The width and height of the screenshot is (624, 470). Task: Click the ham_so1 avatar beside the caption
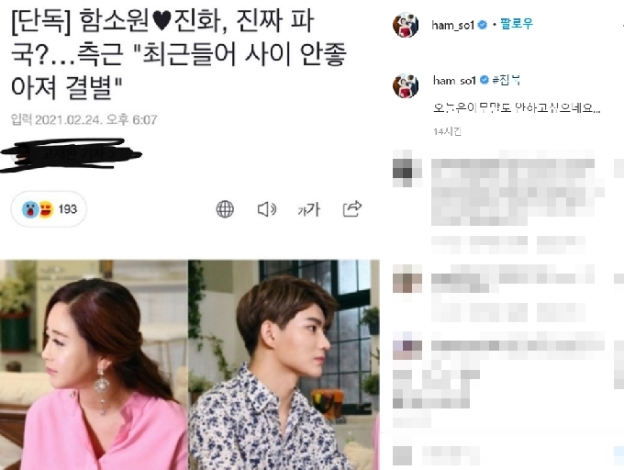[x=406, y=85]
